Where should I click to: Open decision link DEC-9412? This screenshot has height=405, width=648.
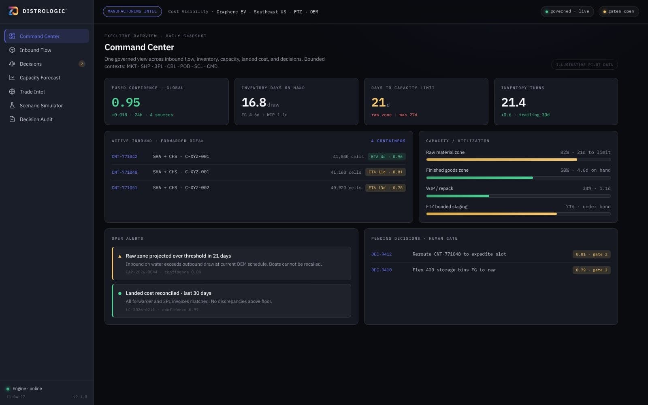pyautogui.click(x=382, y=254)
